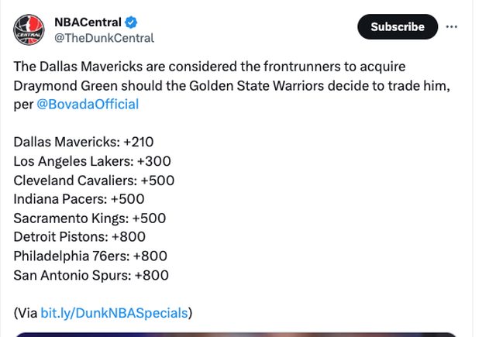Click the "Los Angeles Lakers: +300" line

(92, 161)
